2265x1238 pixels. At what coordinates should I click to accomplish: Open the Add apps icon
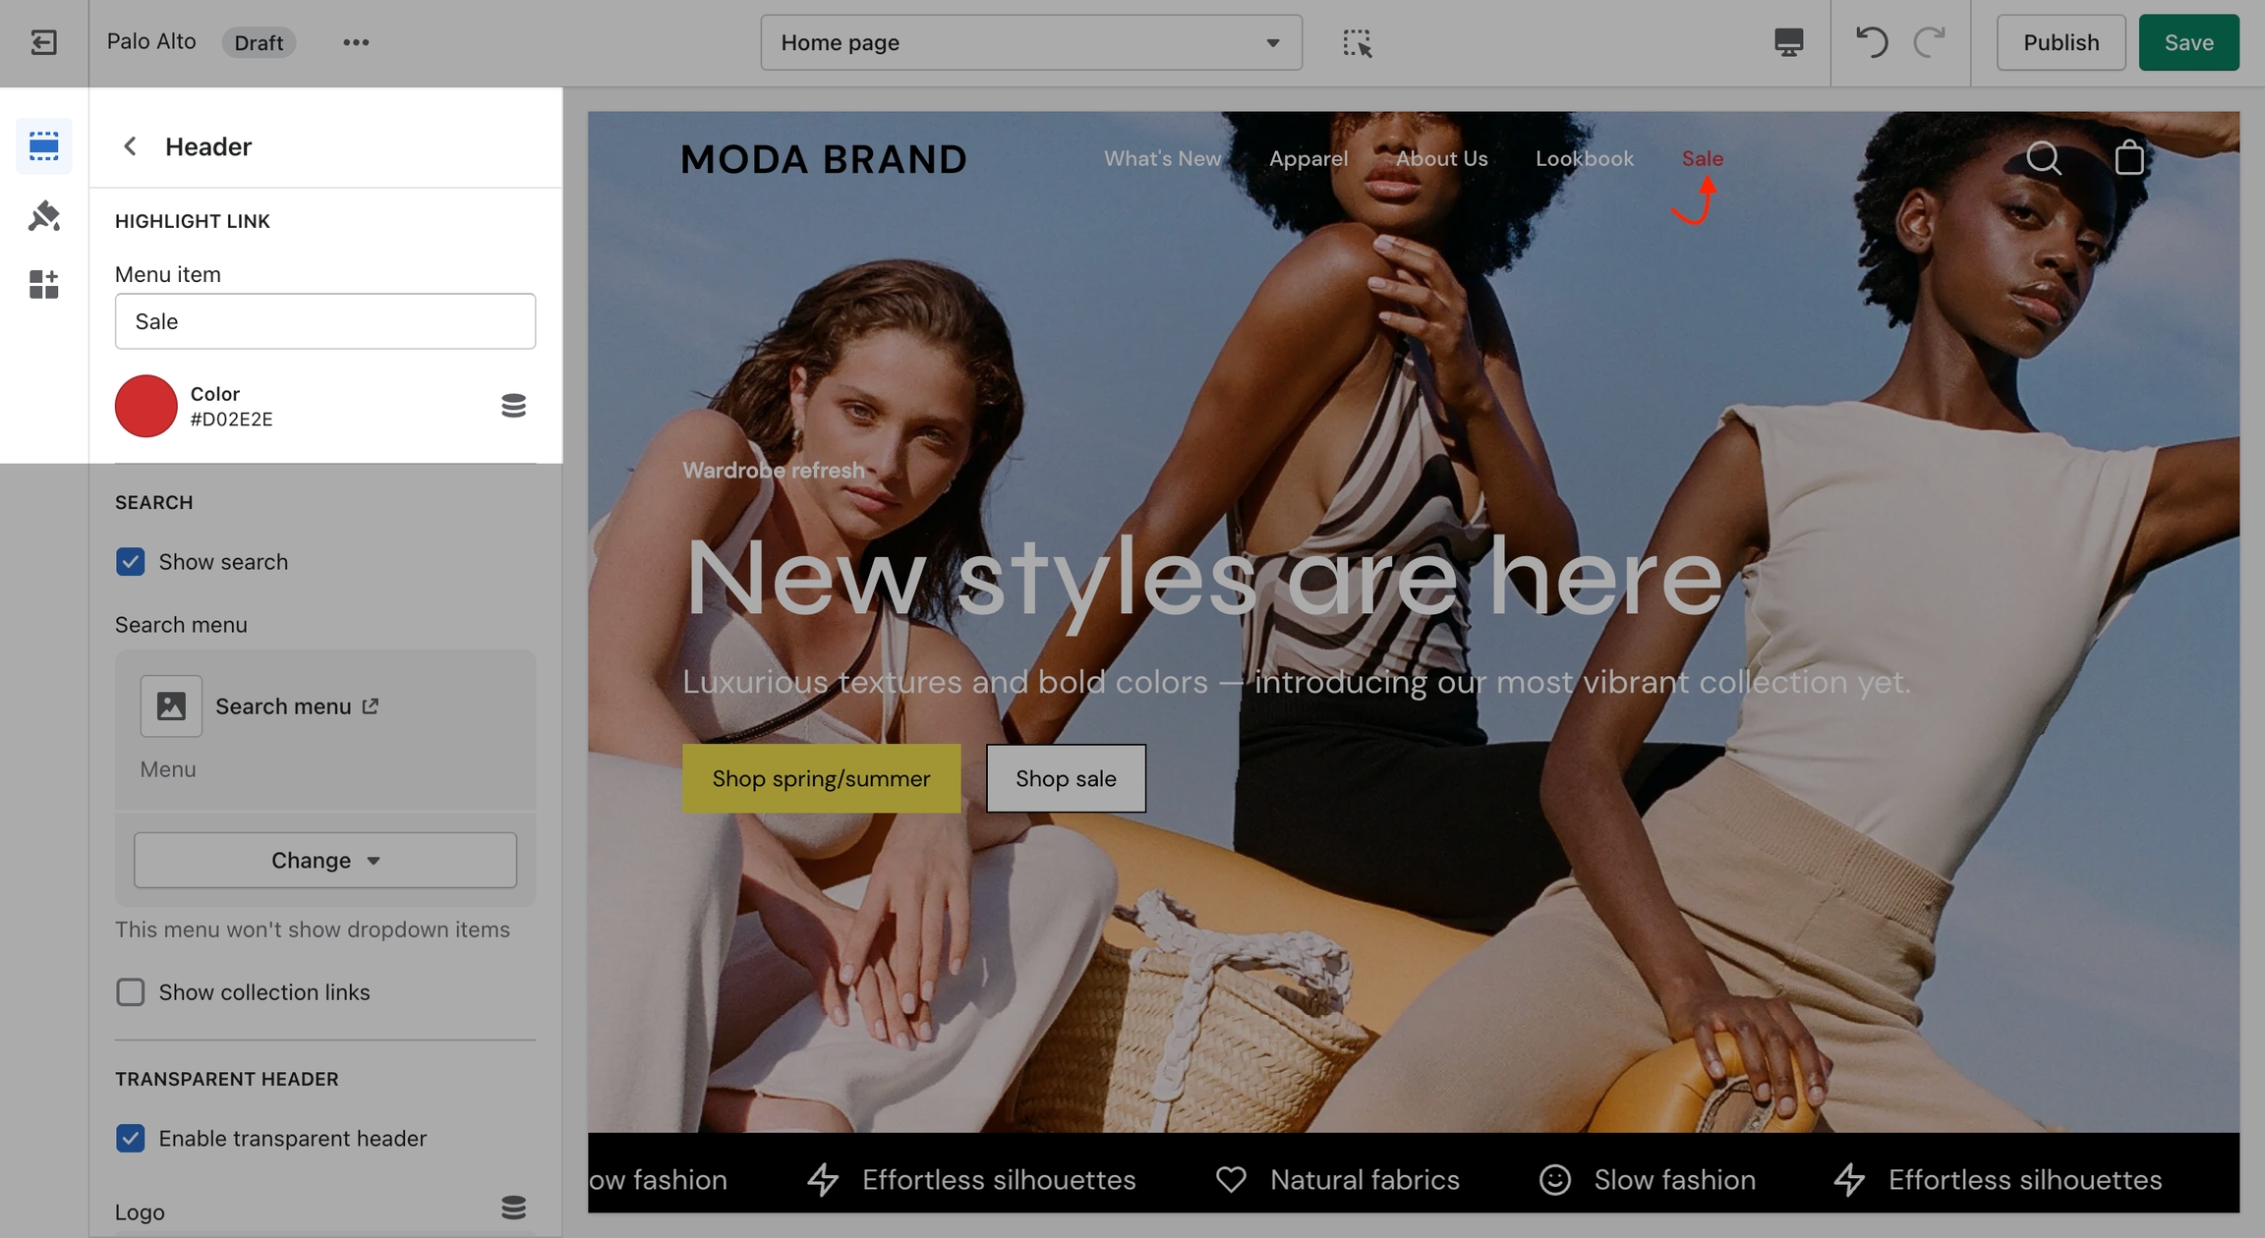click(x=43, y=284)
